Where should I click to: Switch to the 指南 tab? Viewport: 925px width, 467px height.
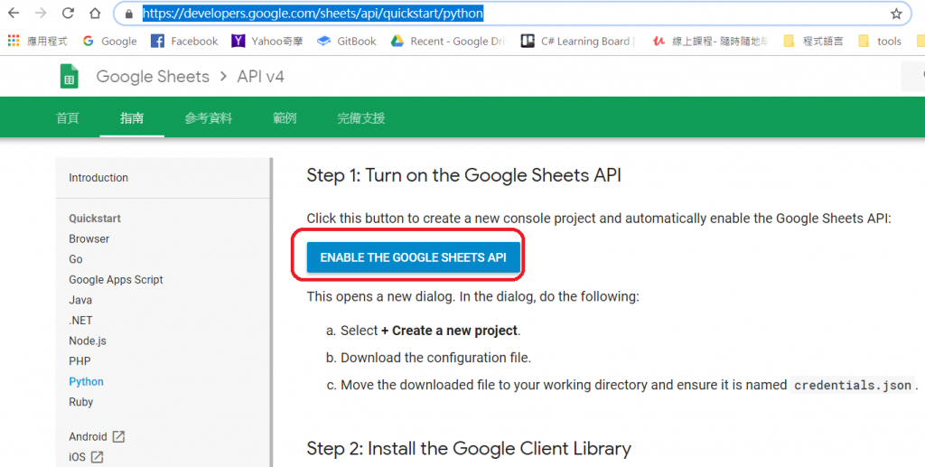point(132,118)
